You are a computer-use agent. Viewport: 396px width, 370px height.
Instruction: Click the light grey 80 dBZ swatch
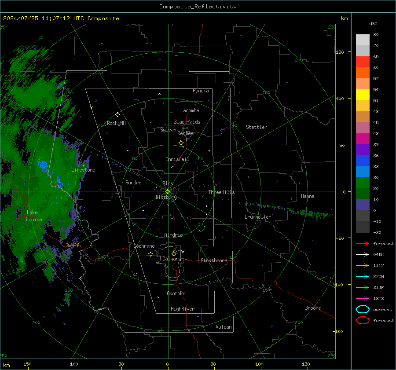coord(363,40)
